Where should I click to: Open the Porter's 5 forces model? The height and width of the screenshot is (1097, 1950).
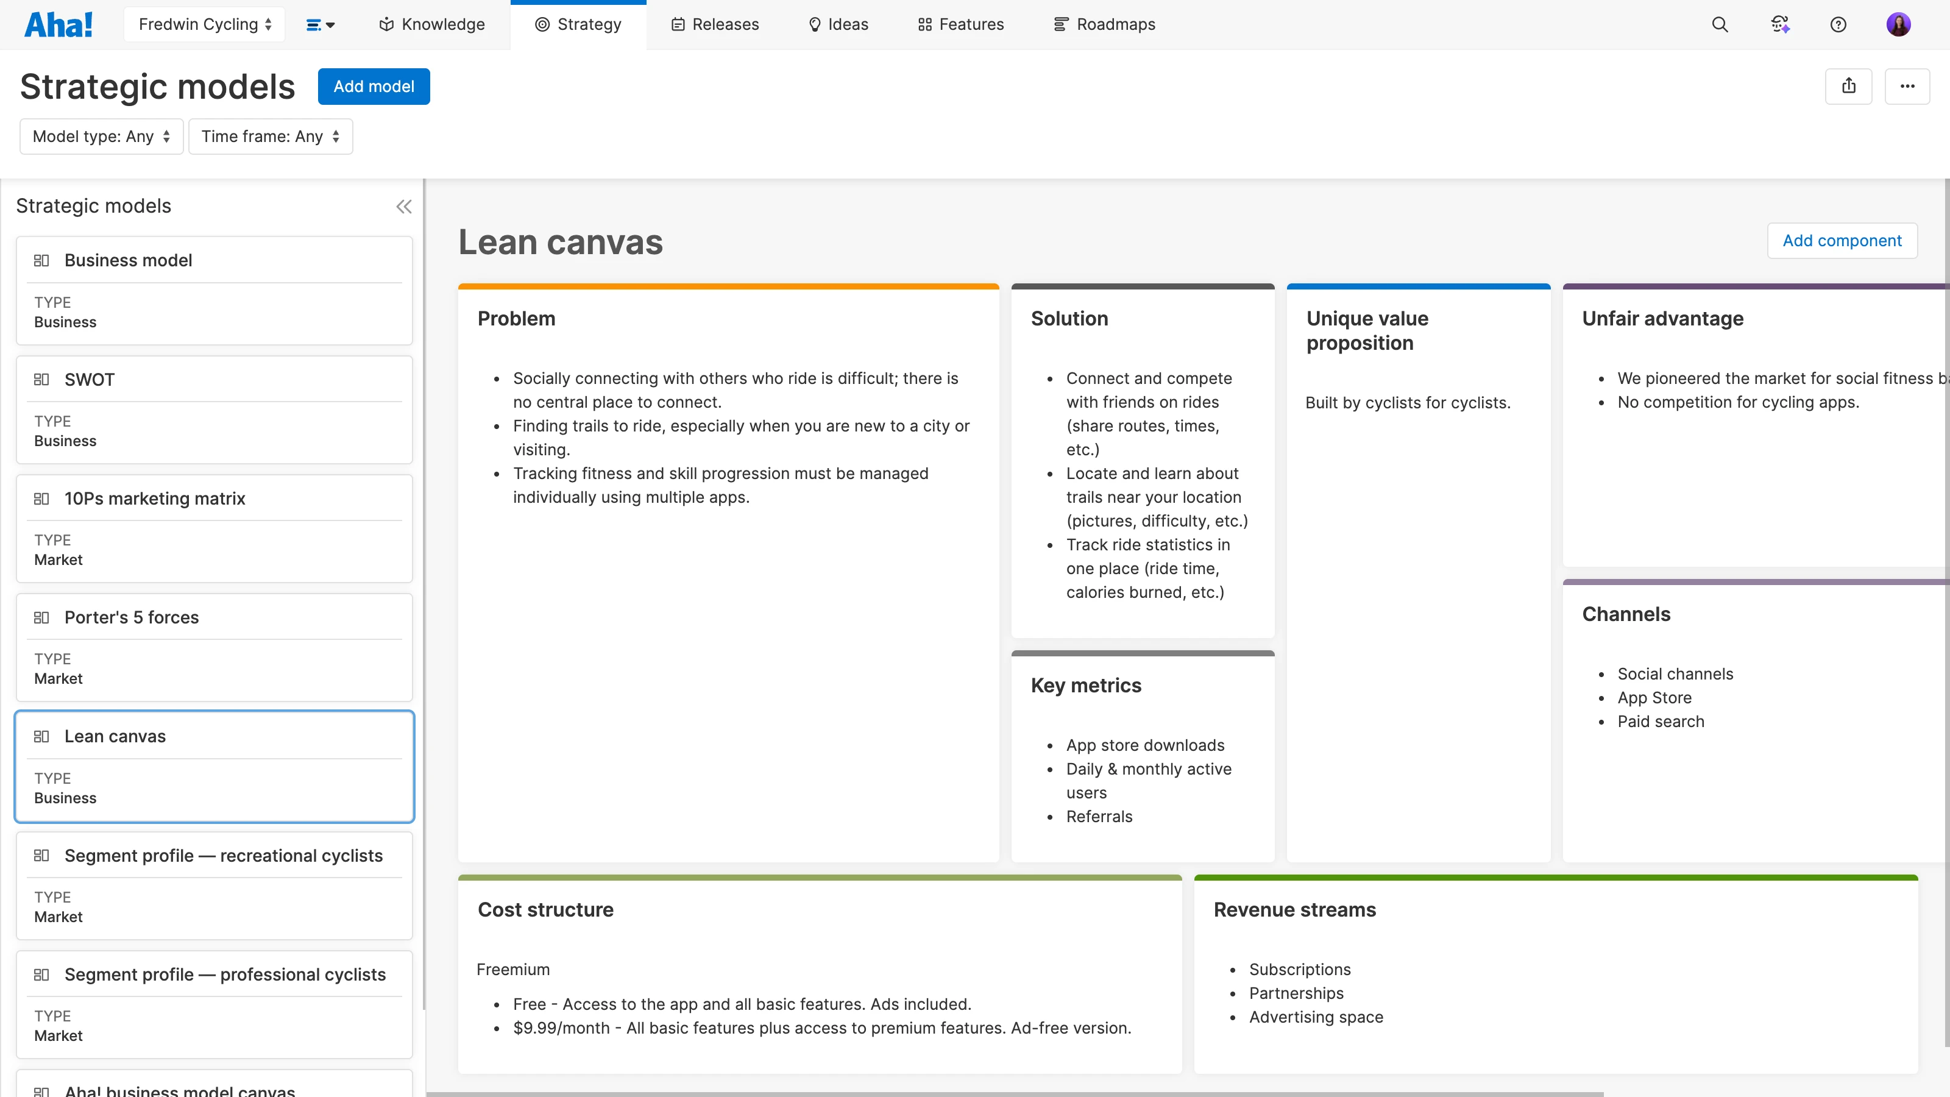pyautogui.click(x=214, y=647)
